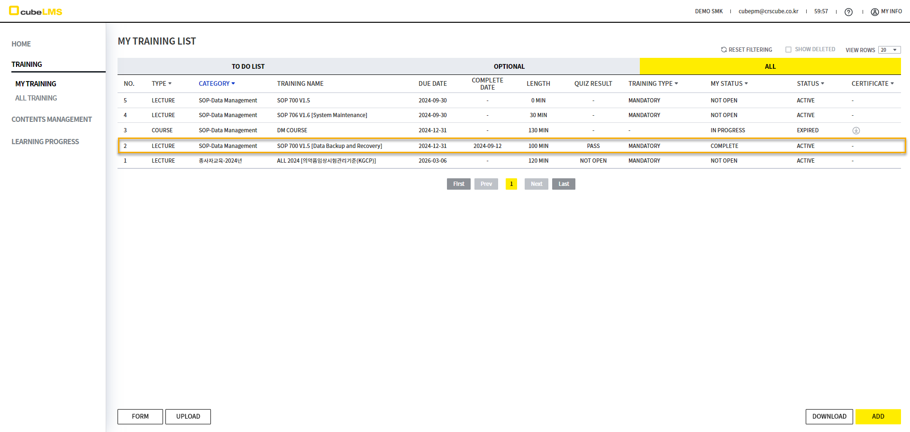The height and width of the screenshot is (432, 910).
Task: Click the Reset Filtering refresh icon
Action: pyautogui.click(x=724, y=50)
